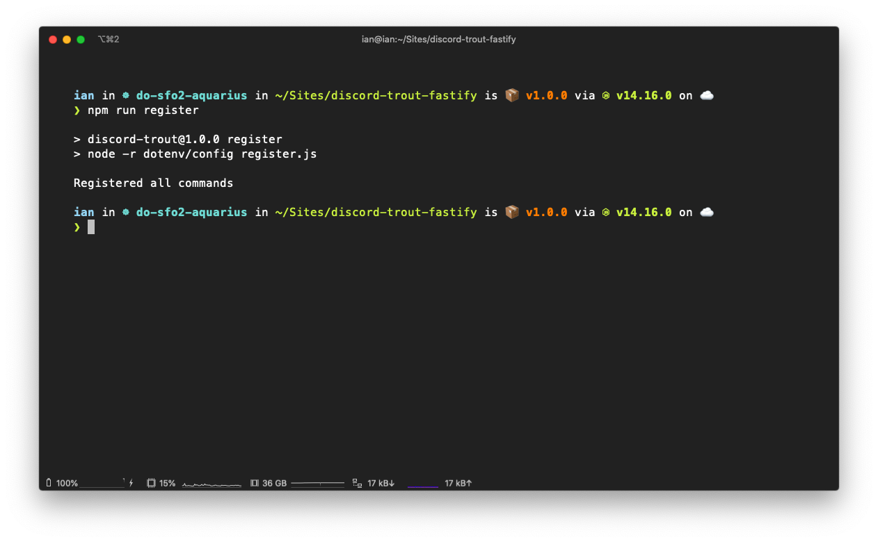Click the CPU chip icon showing 15%
The width and height of the screenshot is (878, 542).
(x=151, y=483)
